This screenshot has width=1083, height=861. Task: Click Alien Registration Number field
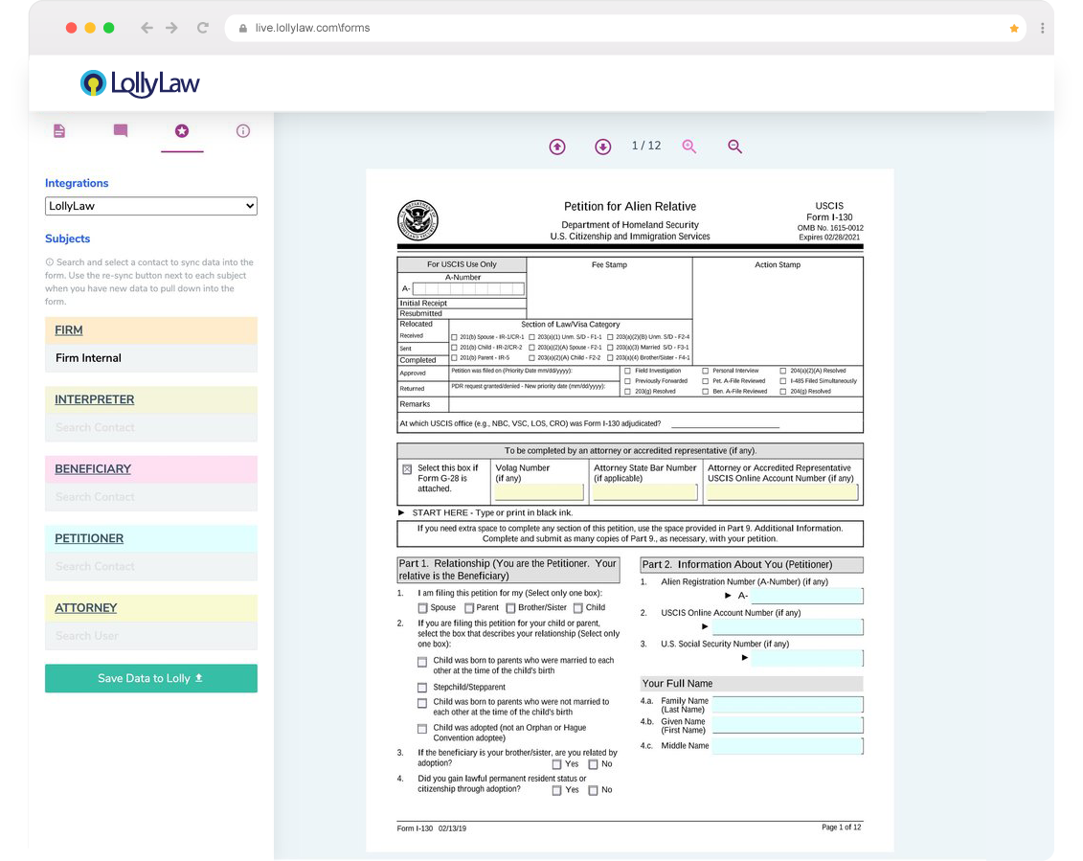[x=806, y=596]
